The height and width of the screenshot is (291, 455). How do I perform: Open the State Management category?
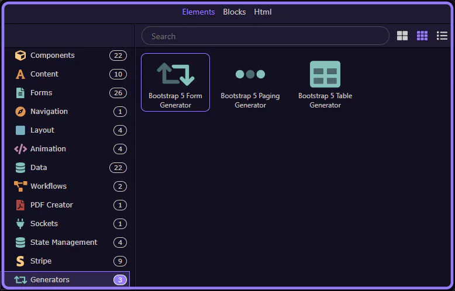[64, 243]
